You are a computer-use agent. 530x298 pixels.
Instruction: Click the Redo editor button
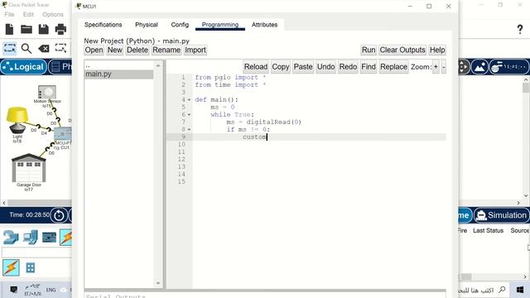[x=348, y=67]
